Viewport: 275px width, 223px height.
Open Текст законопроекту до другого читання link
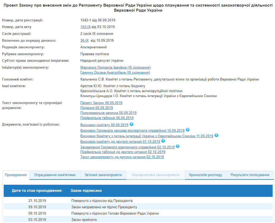pos(122,157)
